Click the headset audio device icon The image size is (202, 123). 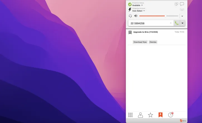click(130, 16)
